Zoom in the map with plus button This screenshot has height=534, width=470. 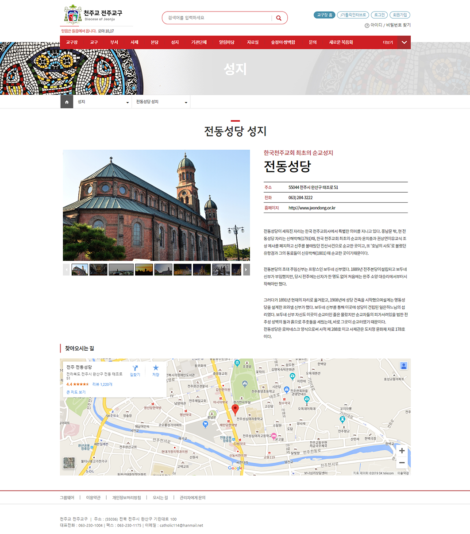[402, 451]
